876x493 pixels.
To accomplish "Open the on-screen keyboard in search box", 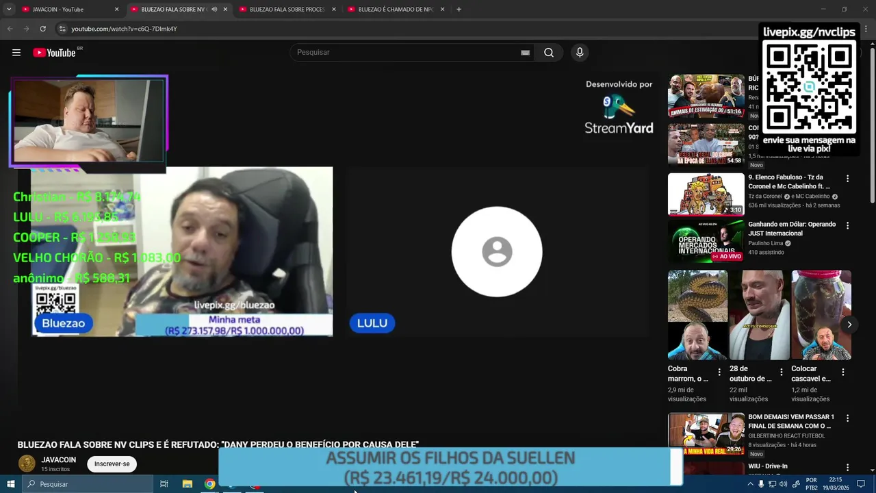I will tap(525, 53).
